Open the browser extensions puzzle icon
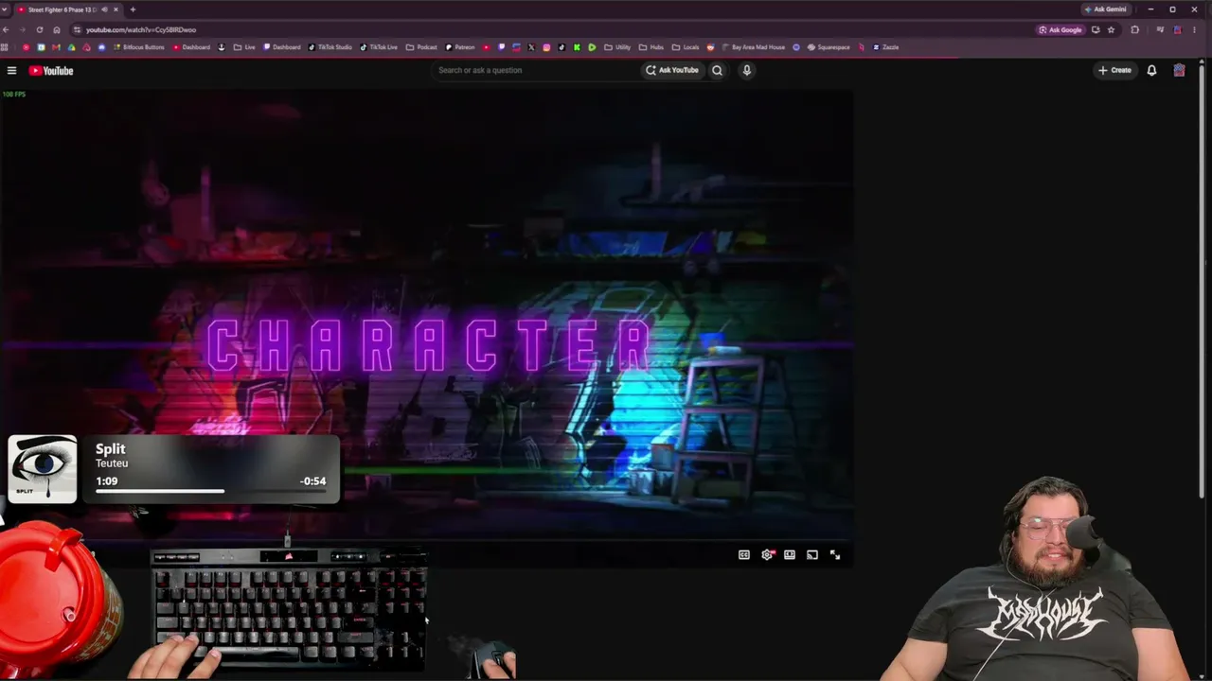 click(x=1135, y=29)
